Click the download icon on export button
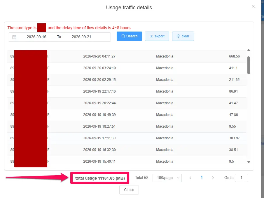This screenshot has width=264, height=198. coord(151,36)
